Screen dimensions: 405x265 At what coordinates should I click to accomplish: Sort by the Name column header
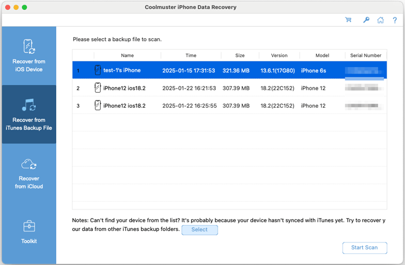pos(127,56)
